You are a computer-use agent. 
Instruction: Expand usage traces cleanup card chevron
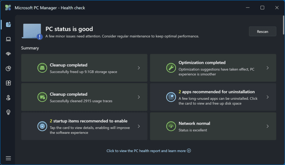[139, 97]
